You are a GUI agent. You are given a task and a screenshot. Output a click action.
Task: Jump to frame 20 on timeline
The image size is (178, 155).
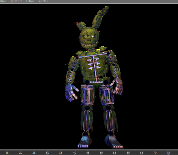(x=21, y=153)
